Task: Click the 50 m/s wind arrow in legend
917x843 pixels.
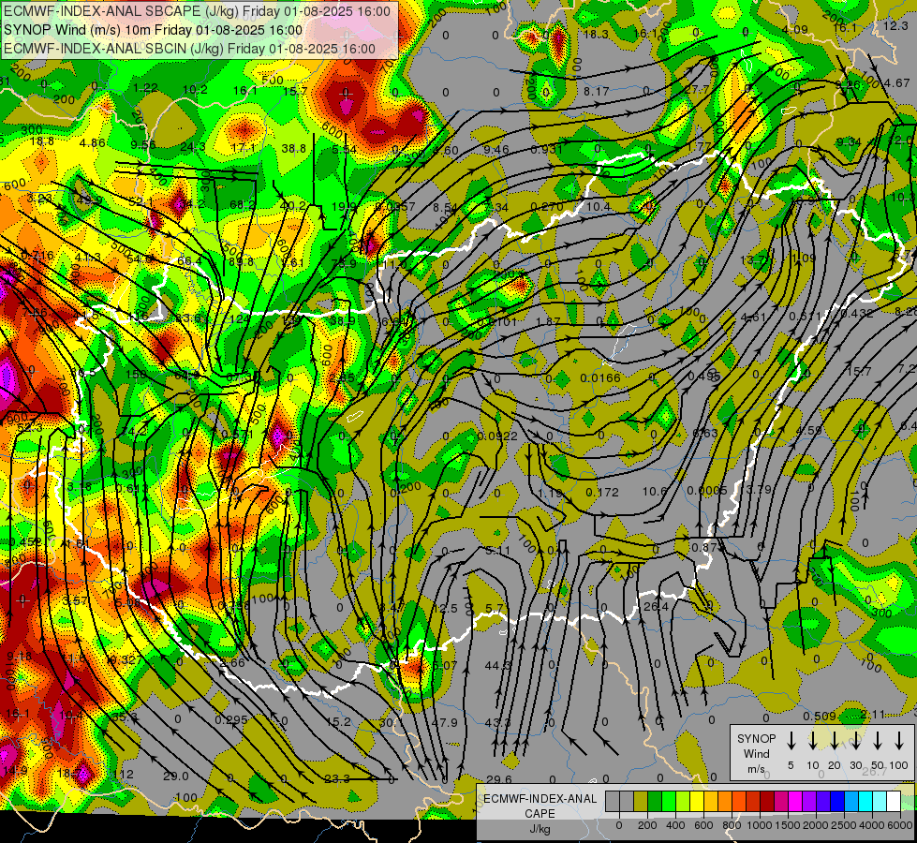Action: pos(878,740)
